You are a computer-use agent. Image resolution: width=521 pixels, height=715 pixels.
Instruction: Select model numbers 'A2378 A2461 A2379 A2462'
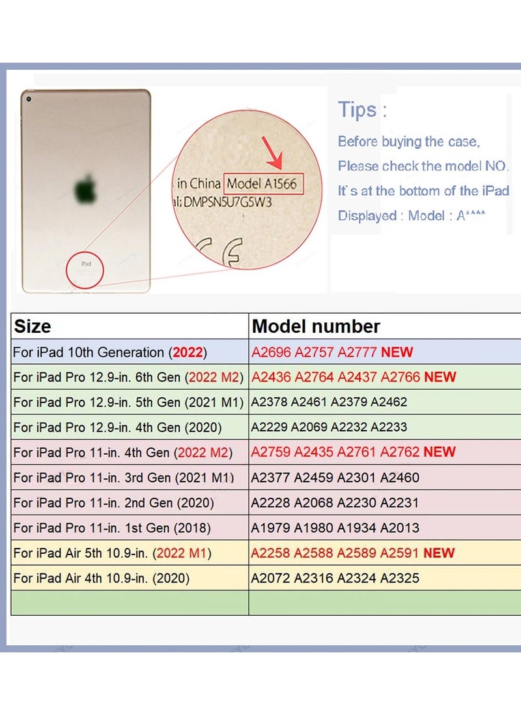pos(329,402)
